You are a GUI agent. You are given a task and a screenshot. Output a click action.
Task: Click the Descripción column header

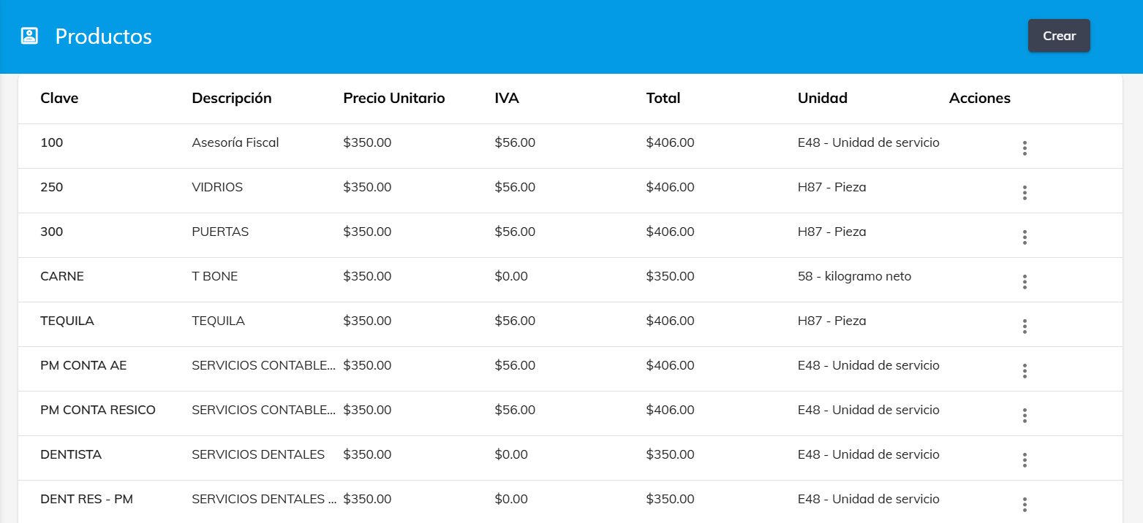[231, 98]
